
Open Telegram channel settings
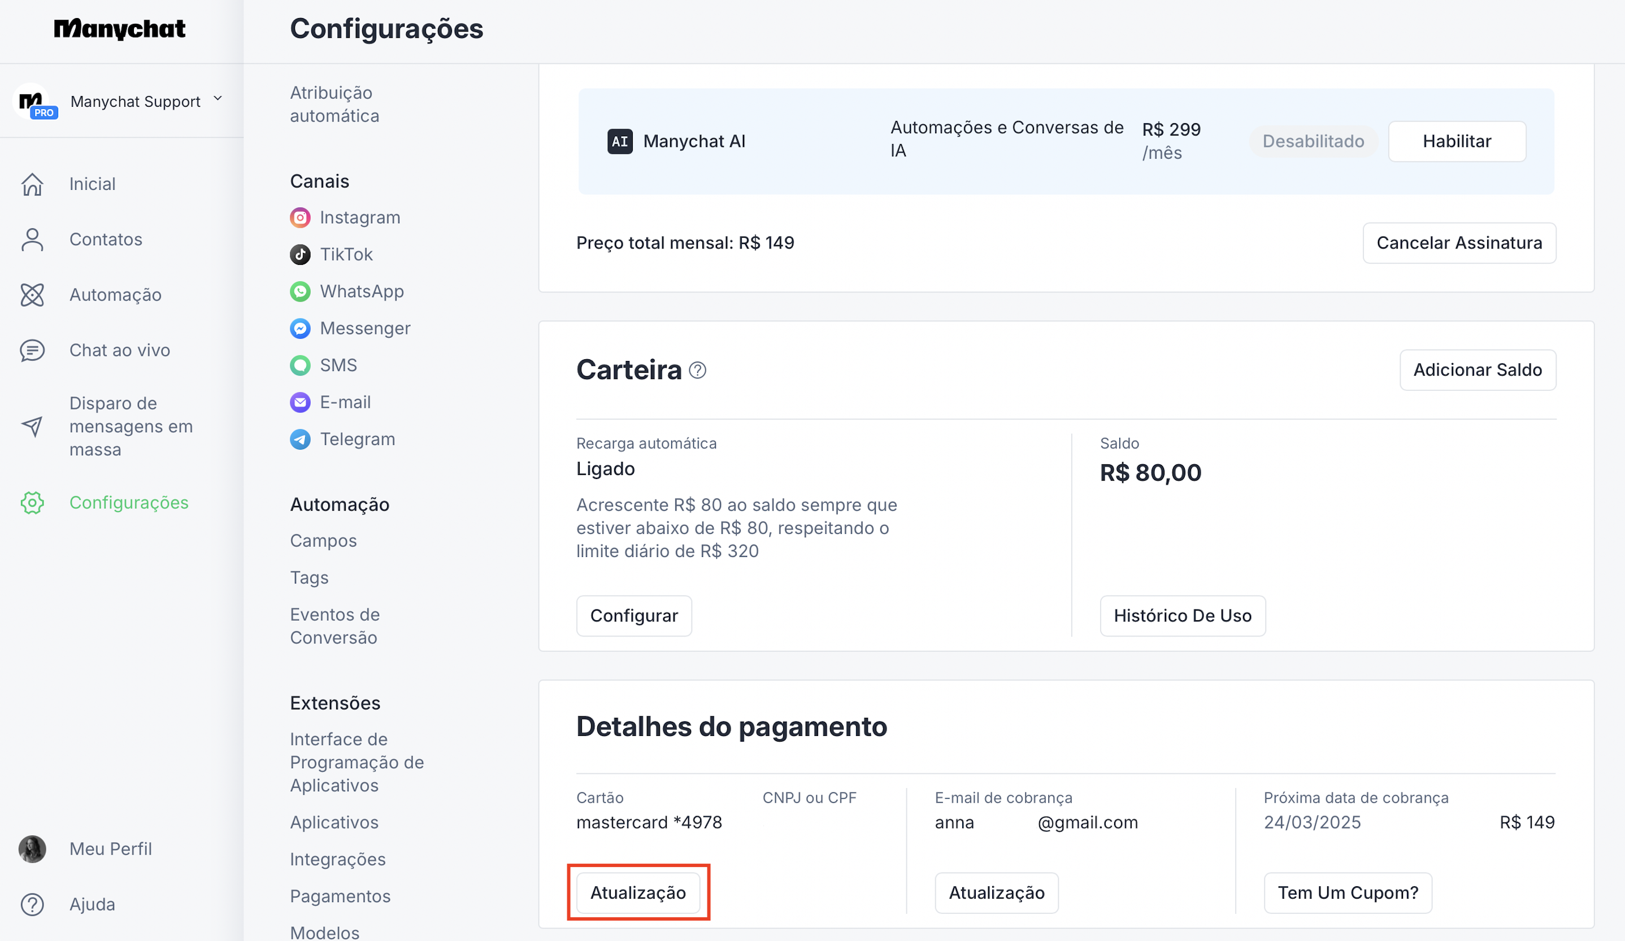coord(357,439)
